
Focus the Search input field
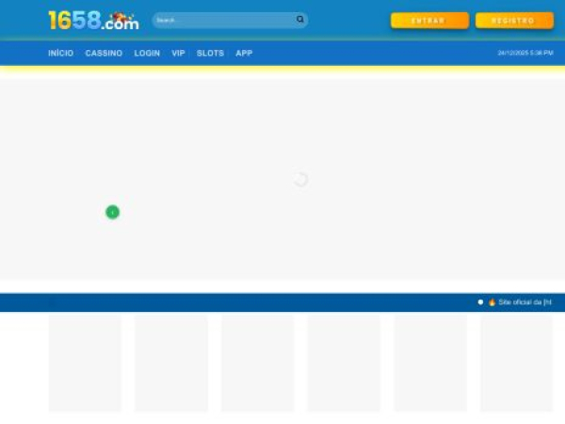tap(230, 20)
